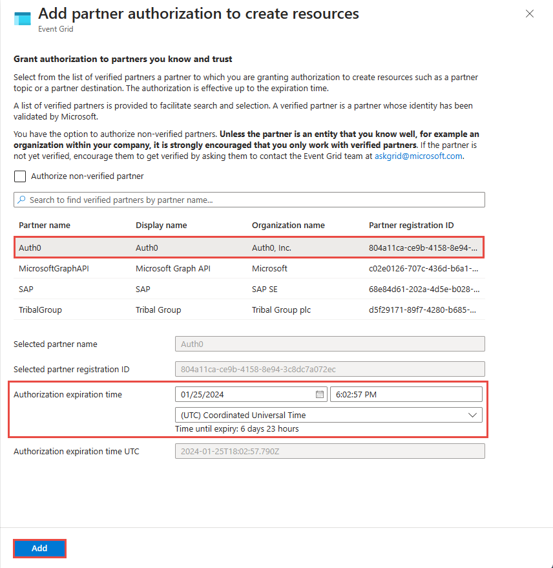Click the timezone dropdown chevron
This screenshot has width=553, height=568.
[x=474, y=415]
